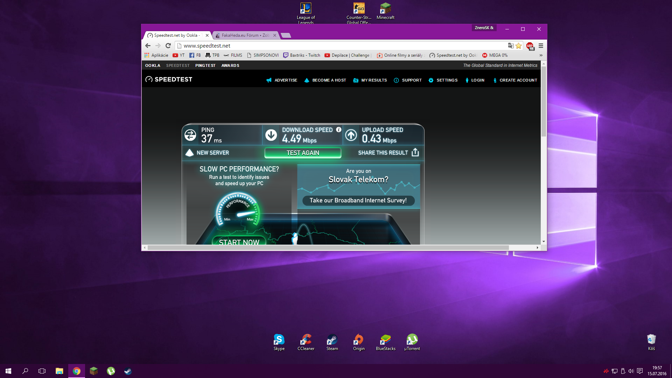Open the OOKLA top menu link
Viewport: 672px width, 378px height.
[153, 65]
